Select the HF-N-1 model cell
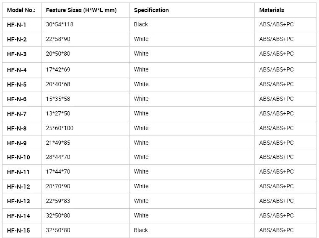 tap(17, 25)
